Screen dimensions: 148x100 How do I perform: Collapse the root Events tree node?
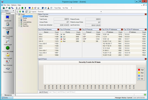pos(17,14)
